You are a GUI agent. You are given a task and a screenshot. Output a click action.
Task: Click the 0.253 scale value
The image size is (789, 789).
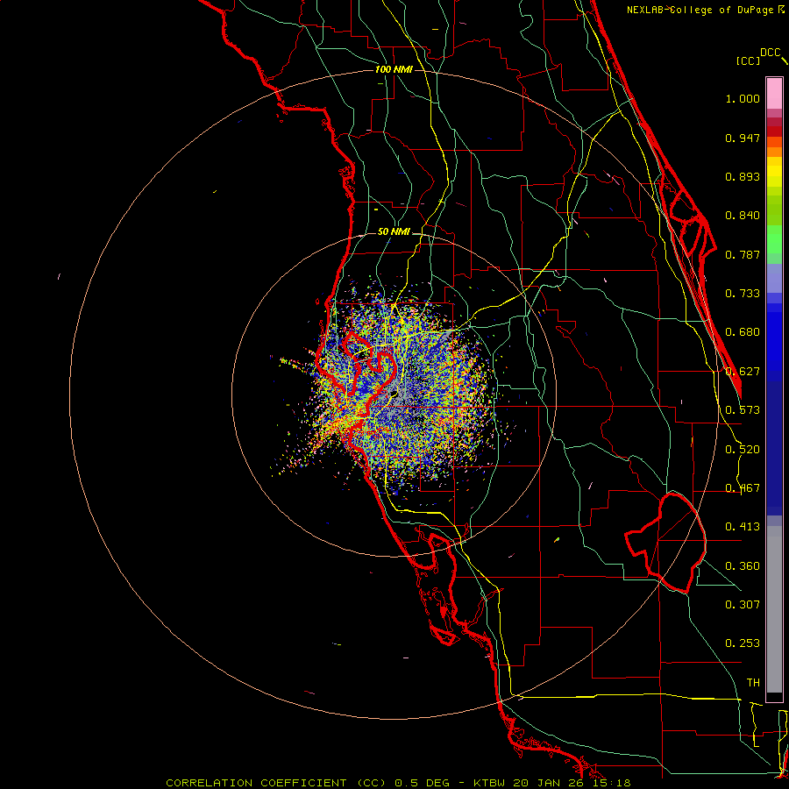(743, 643)
